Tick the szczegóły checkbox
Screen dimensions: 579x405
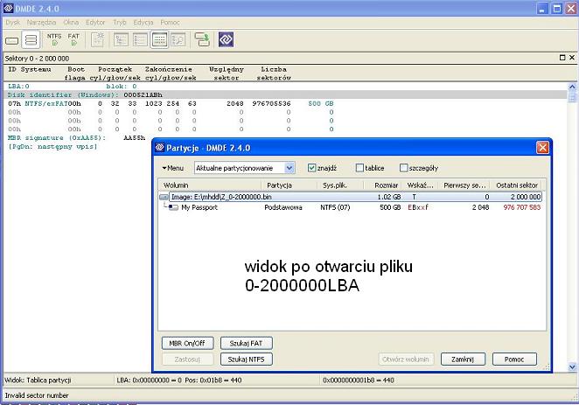[x=403, y=168]
